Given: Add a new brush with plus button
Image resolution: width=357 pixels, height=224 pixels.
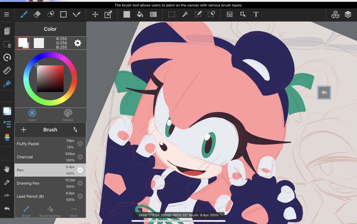Looking at the screenshot, I should [24, 130].
